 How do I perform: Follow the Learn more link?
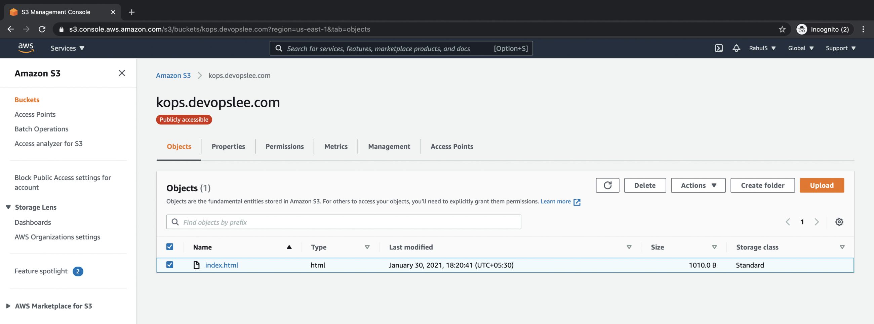555,201
